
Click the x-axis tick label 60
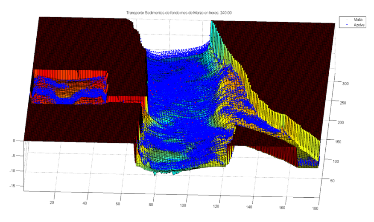coord(118,204)
